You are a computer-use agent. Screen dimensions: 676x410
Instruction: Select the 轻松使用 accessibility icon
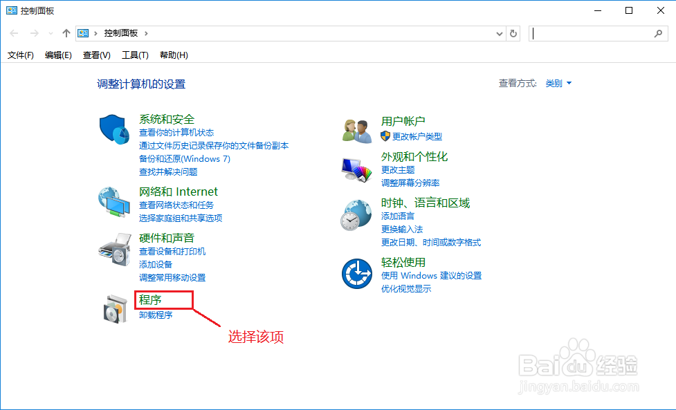356,273
